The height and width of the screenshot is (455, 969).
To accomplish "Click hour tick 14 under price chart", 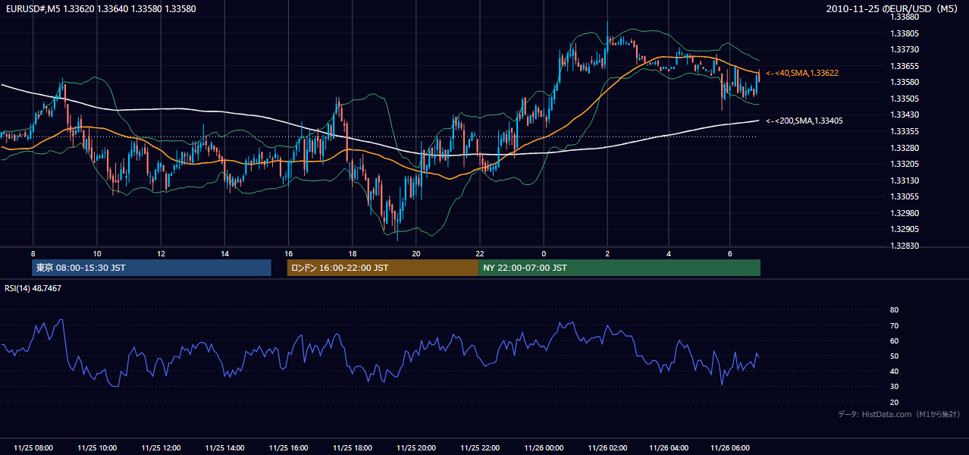I will (224, 253).
